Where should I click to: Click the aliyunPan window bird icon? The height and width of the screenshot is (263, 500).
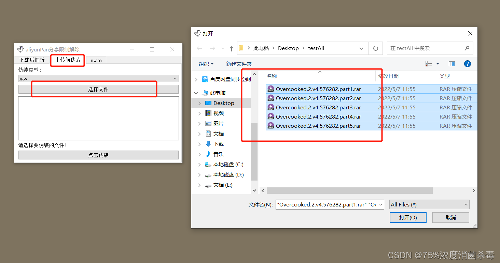click(20, 49)
